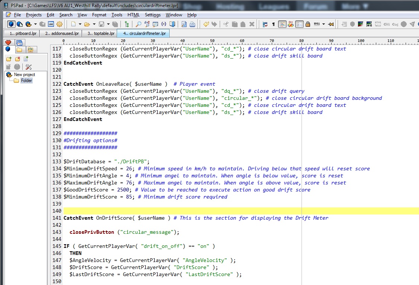Open Find and Replace A-Z icon
Image resolution: width=419 pixels, height=285 pixels.
pyautogui.click(x=147, y=24)
